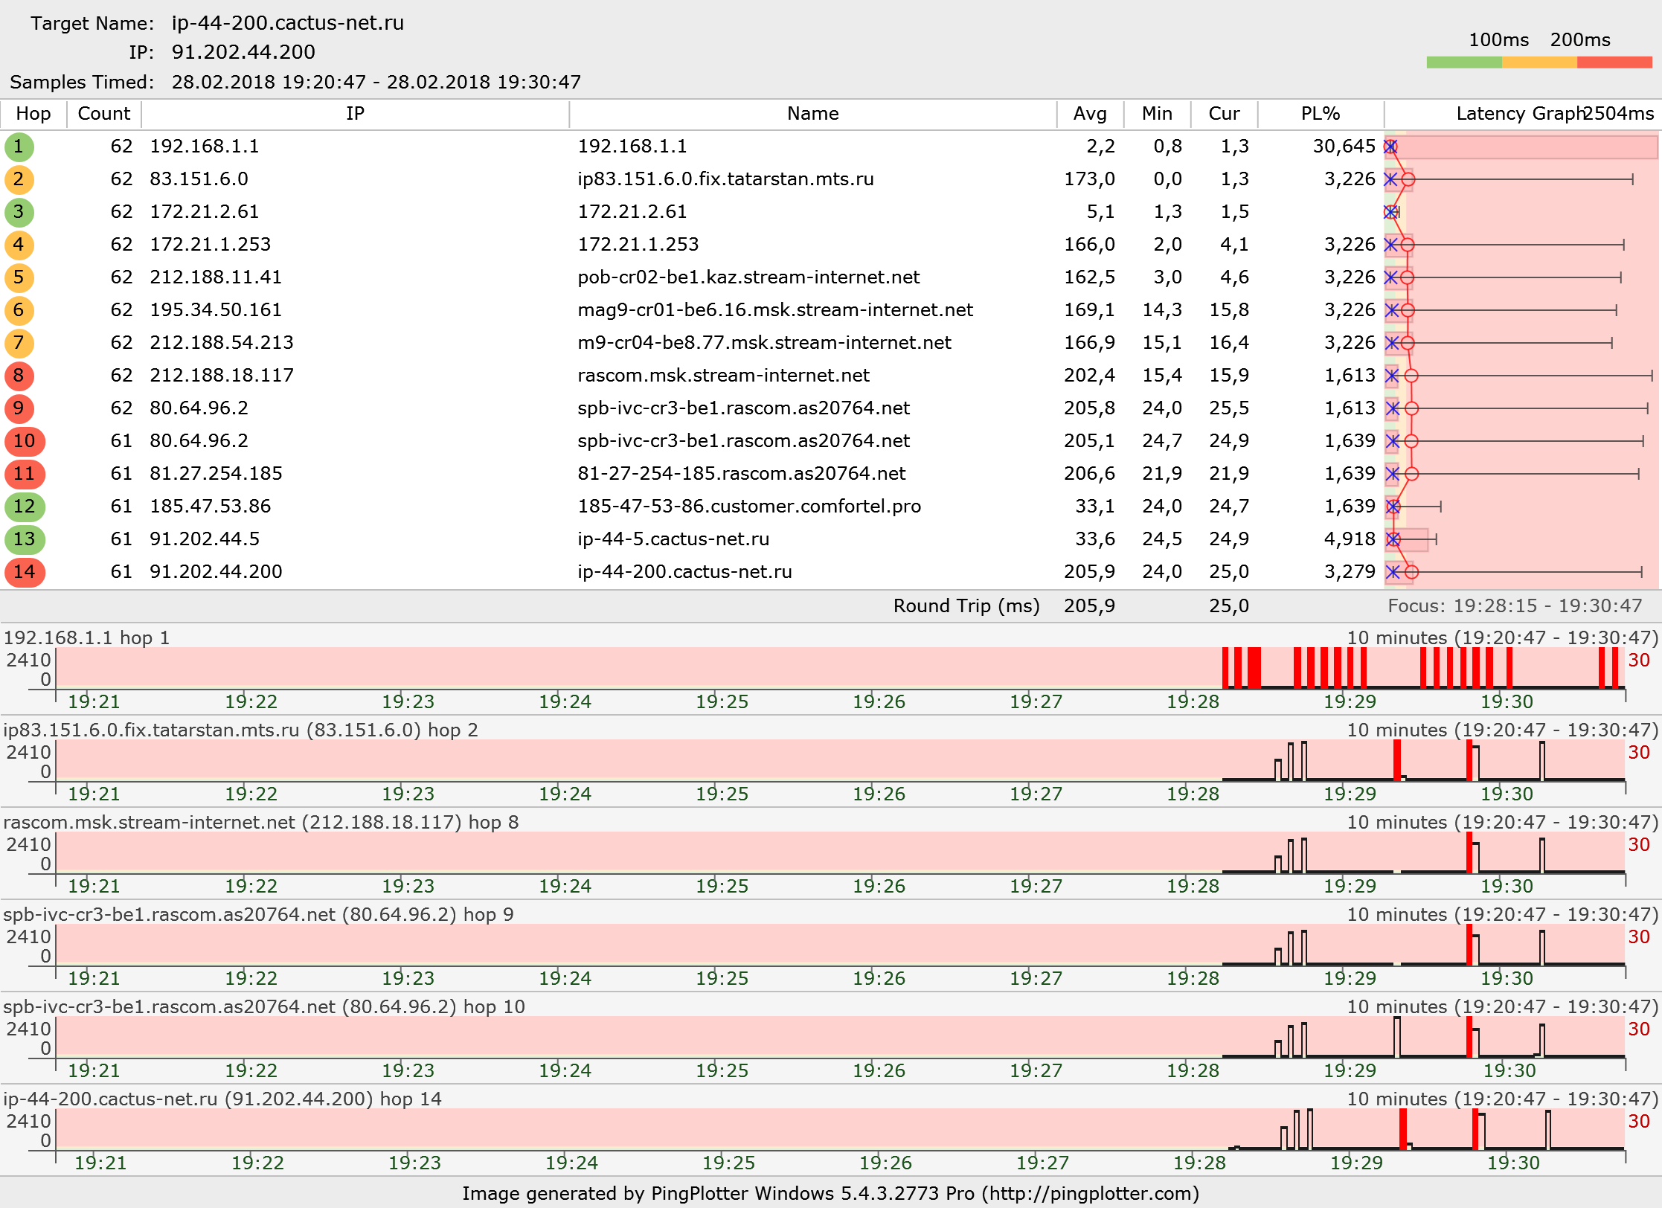The image size is (1662, 1208).
Task: Click hop 2 timeline graph red spike
Action: pos(1397,759)
